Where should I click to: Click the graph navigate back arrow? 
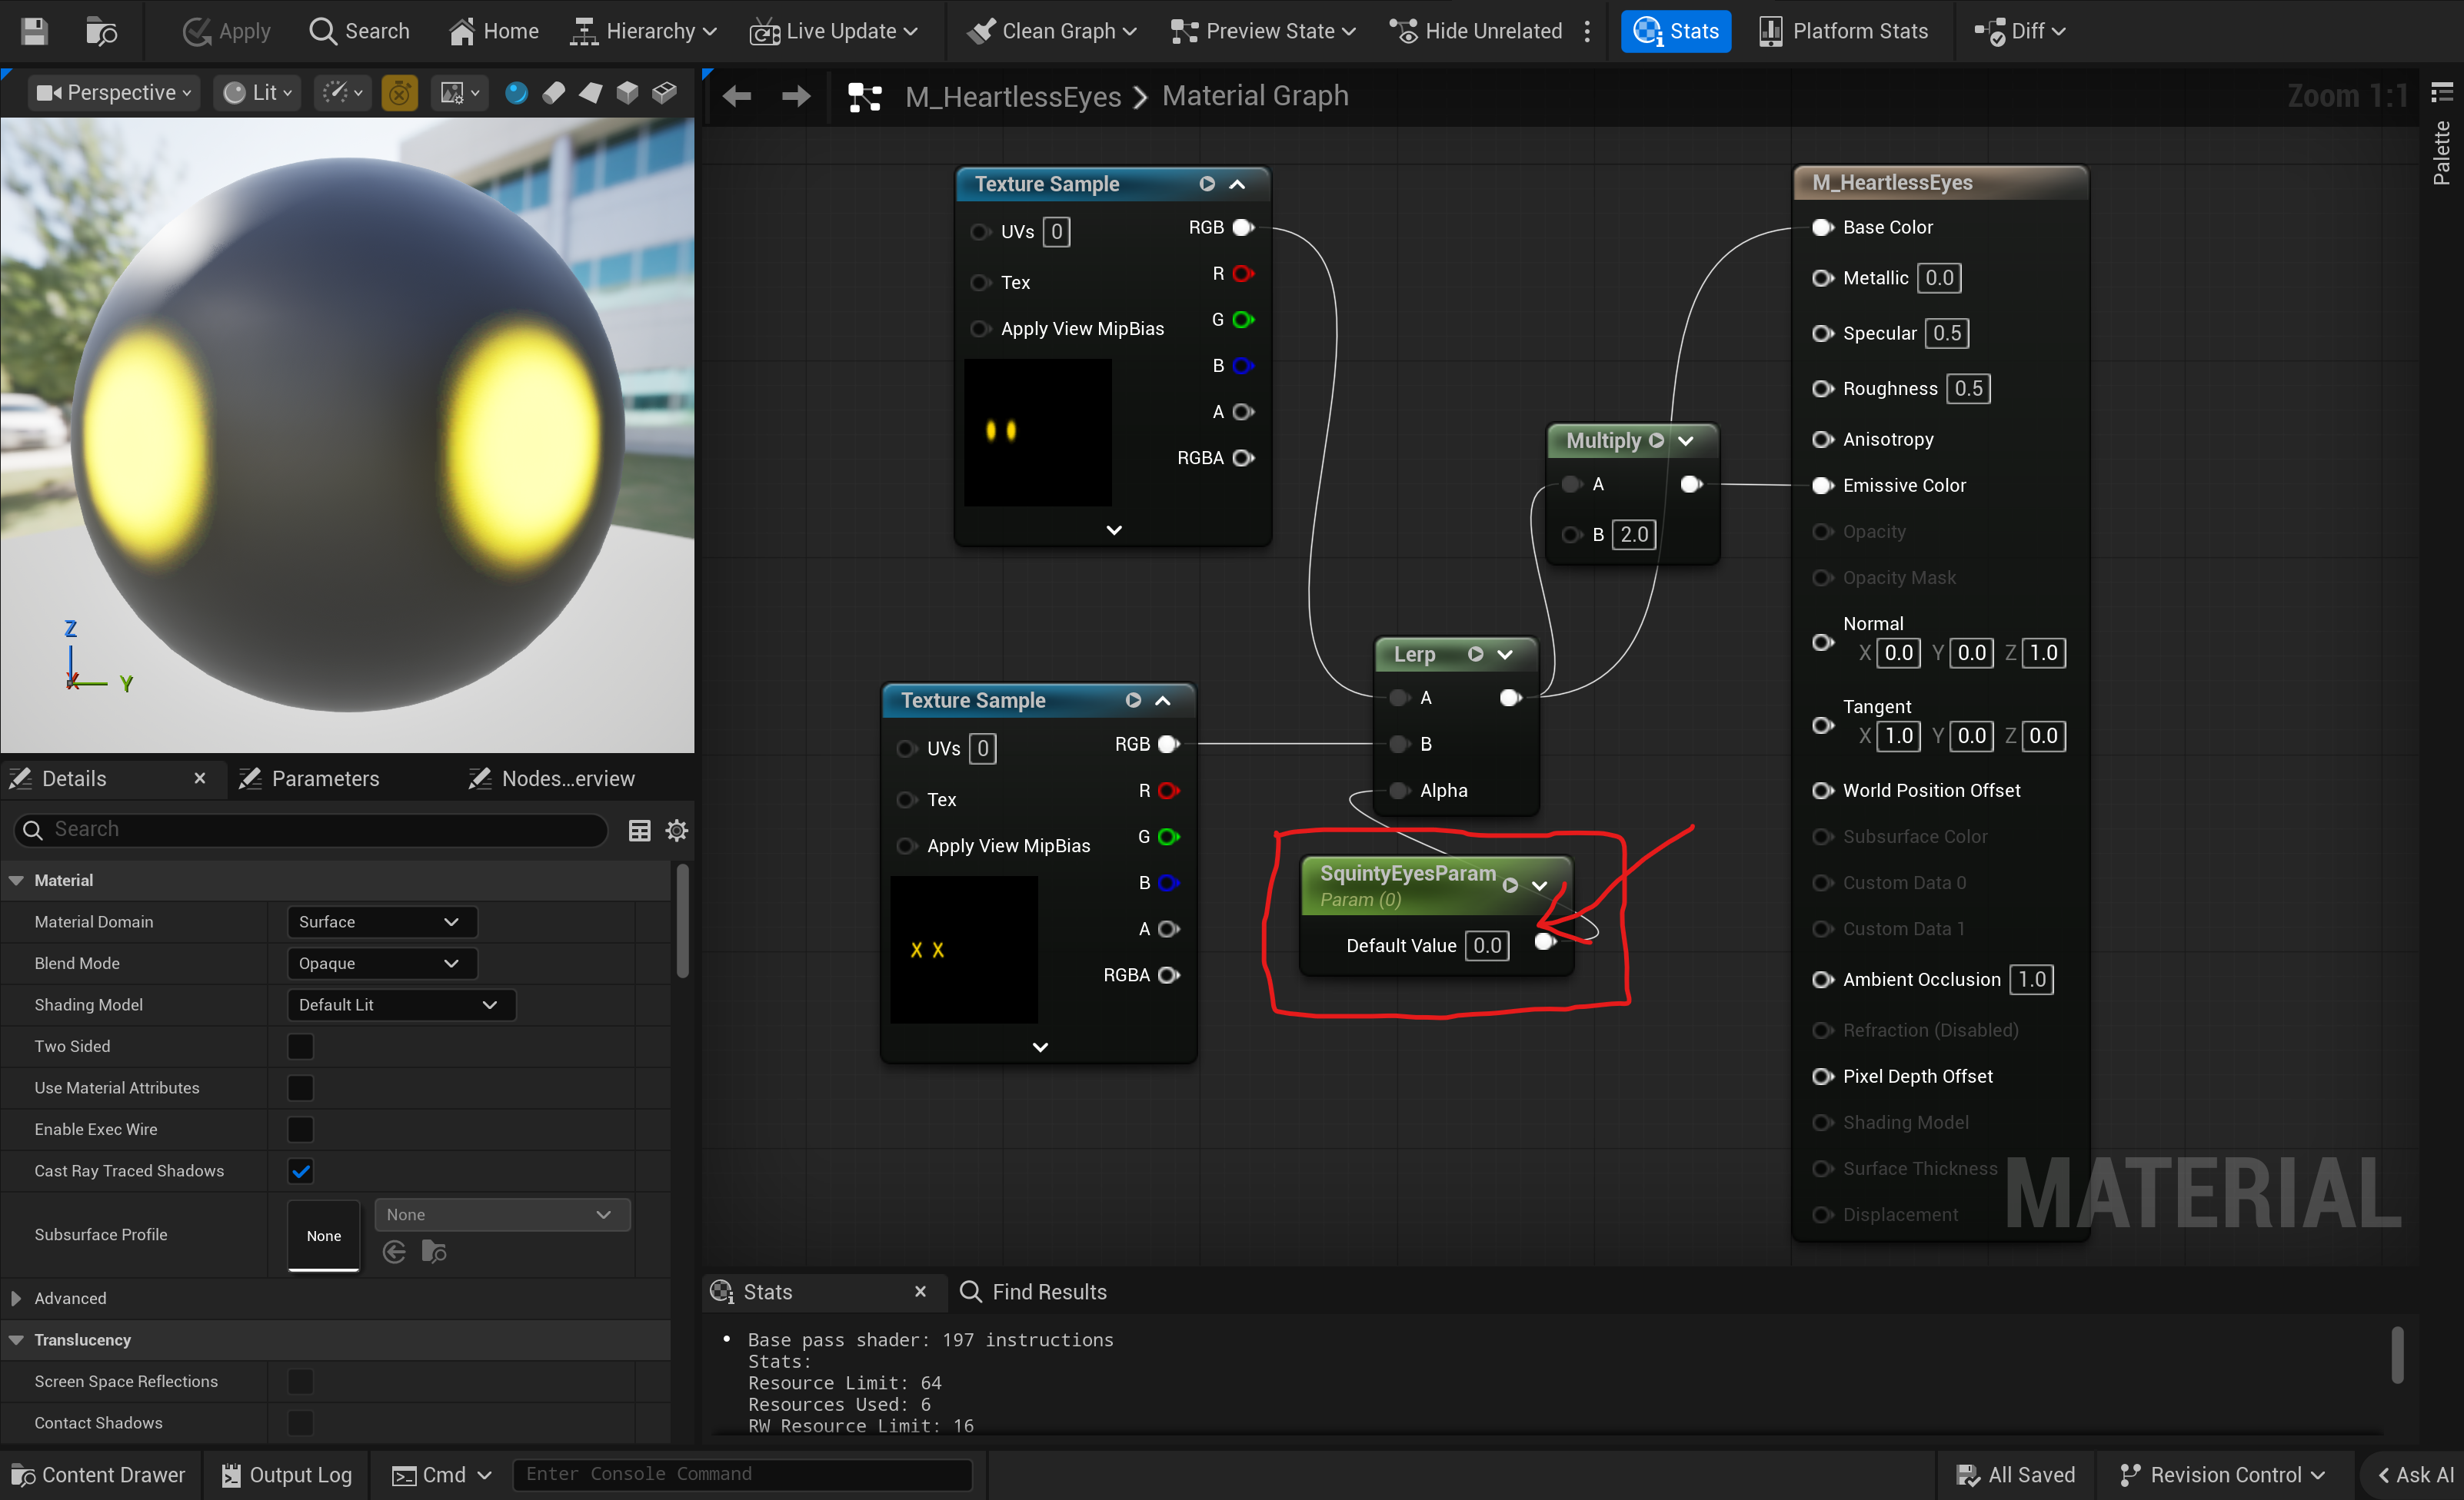point(737,96)
